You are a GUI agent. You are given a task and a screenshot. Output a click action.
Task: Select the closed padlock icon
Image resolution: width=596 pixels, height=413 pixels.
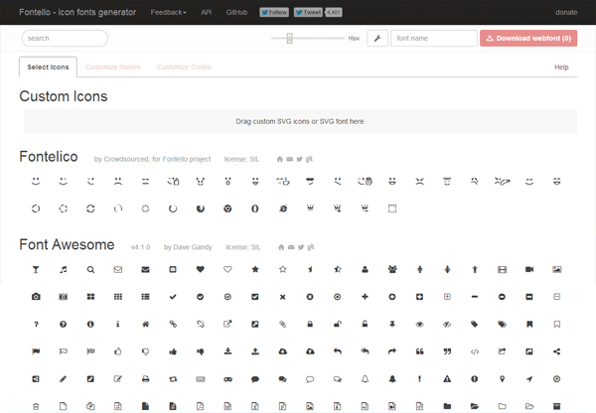point(310,324)
